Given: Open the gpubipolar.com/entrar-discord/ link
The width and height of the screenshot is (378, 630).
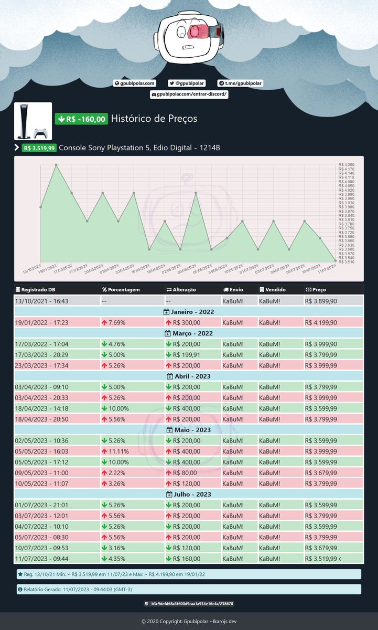Looking at the screenshot, I should [189, 94].
